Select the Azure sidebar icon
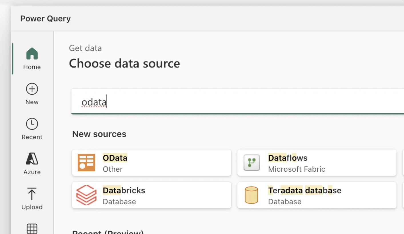Viewport: 404px width, 234px height. [32, 158]
